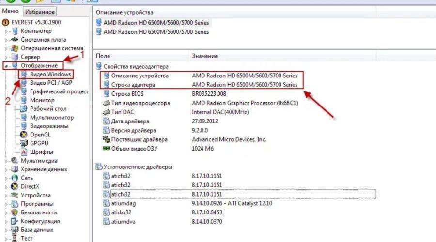Click the Программы icon

click(15, 204)
